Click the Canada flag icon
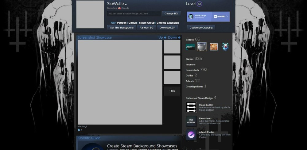307x150 pixels. click(x=119, y=8)
